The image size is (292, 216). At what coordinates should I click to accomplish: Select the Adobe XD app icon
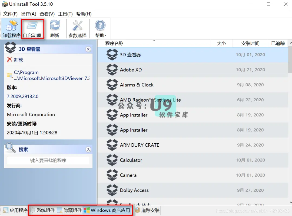[x=112, y=70]
